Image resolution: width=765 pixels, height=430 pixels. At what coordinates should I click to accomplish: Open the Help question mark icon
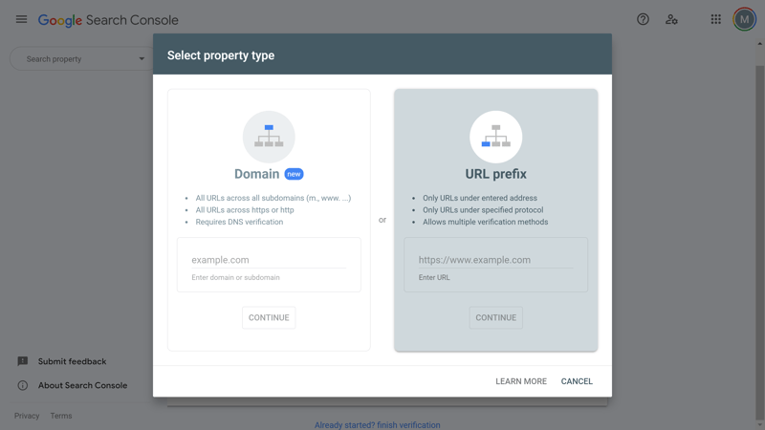point(643,19)
